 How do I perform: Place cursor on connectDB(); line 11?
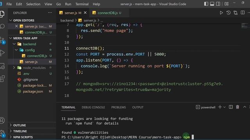point(90,48)
